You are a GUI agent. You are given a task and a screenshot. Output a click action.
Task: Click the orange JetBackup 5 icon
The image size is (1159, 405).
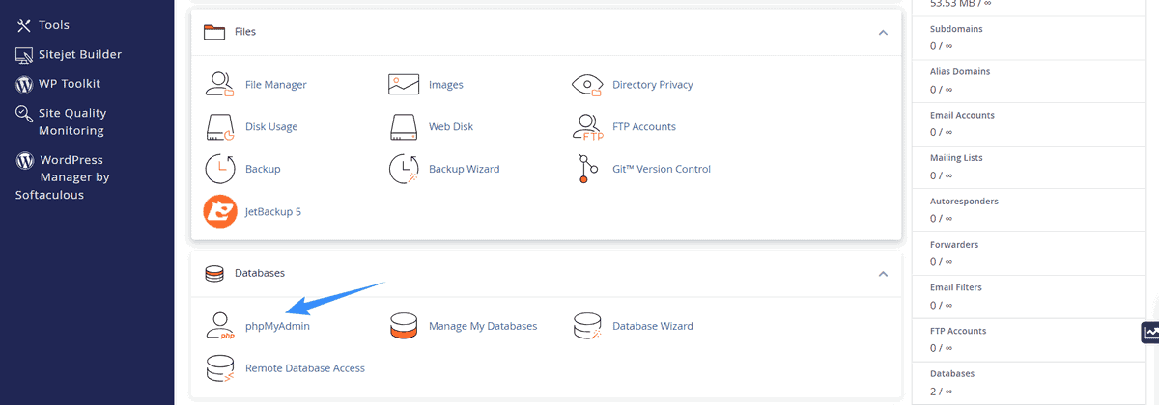(220, 211)
